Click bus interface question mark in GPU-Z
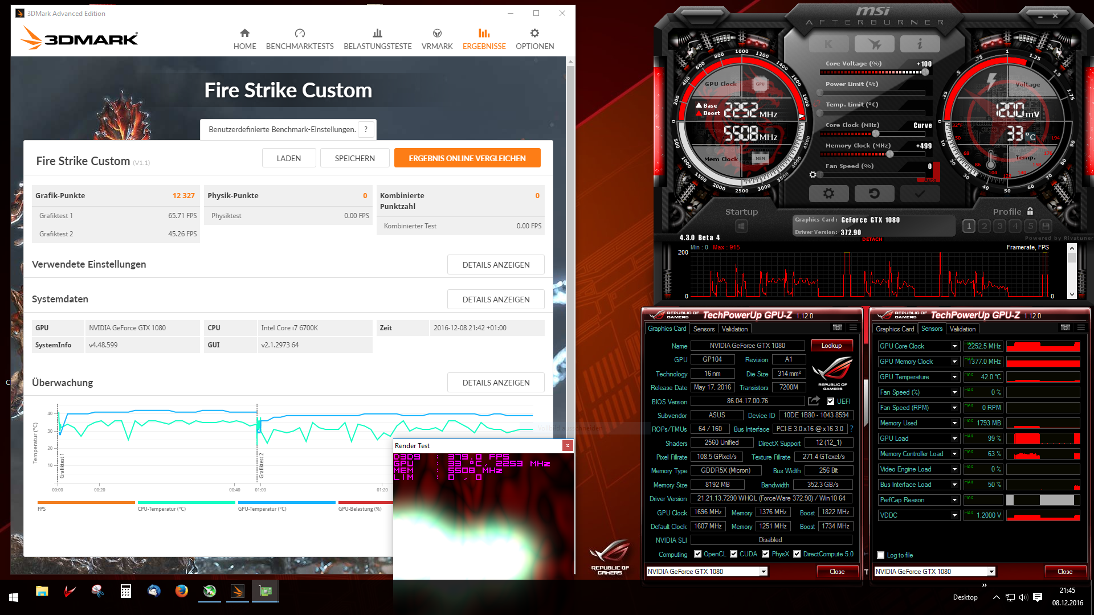 pyautogui.click(x=852, y=429)
